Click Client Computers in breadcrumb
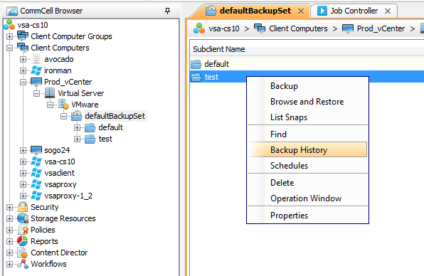424x276 pixels. (x=298, y=28)
